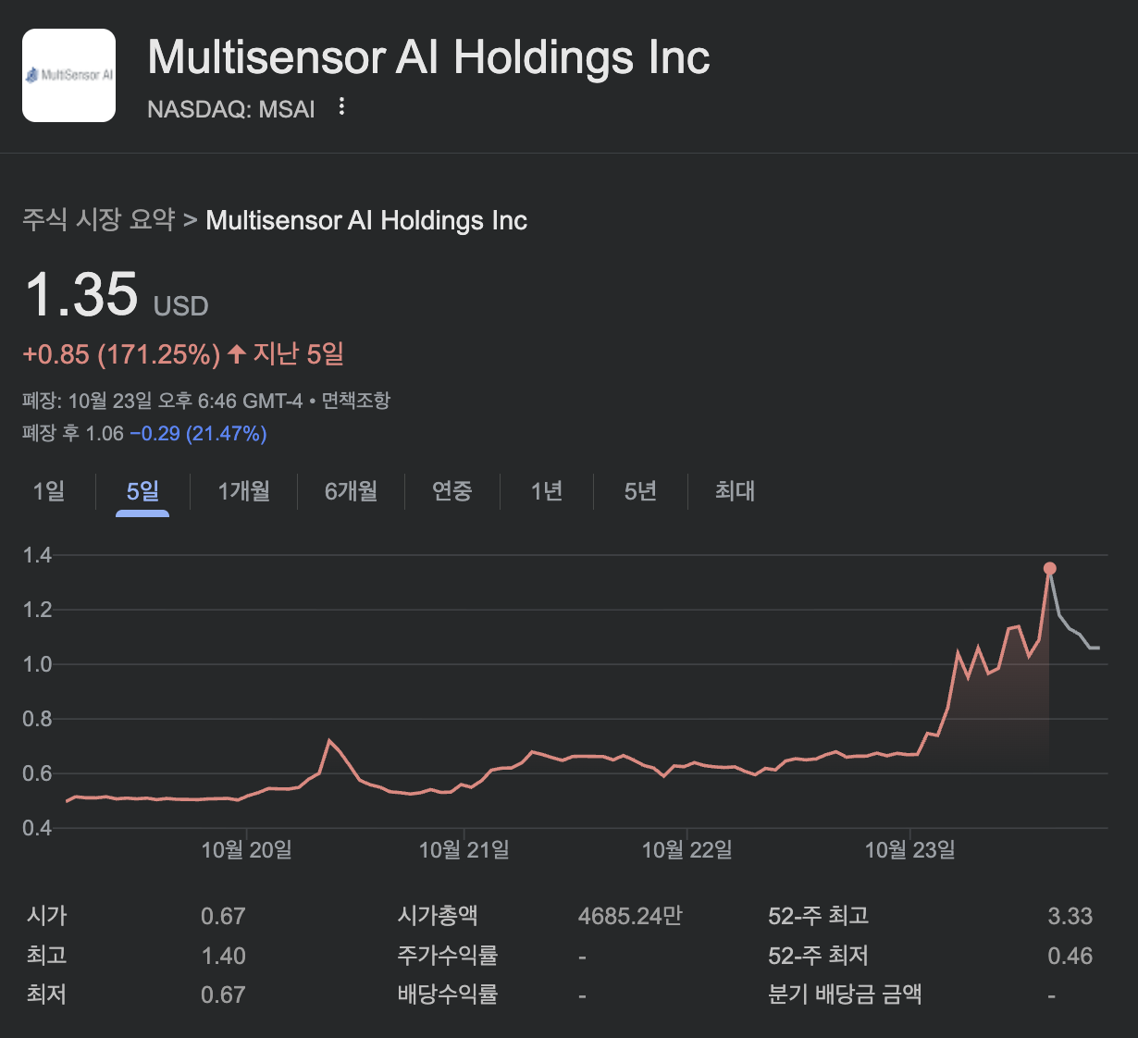Switch chart to 6개월 range
Viewport: 1138px width, 1038px height.
[352, 491]
